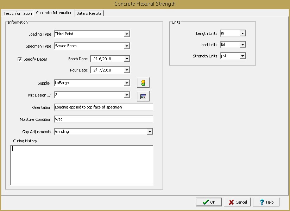Expand the Gap Adjustments dropdown

tap(150, 132)
